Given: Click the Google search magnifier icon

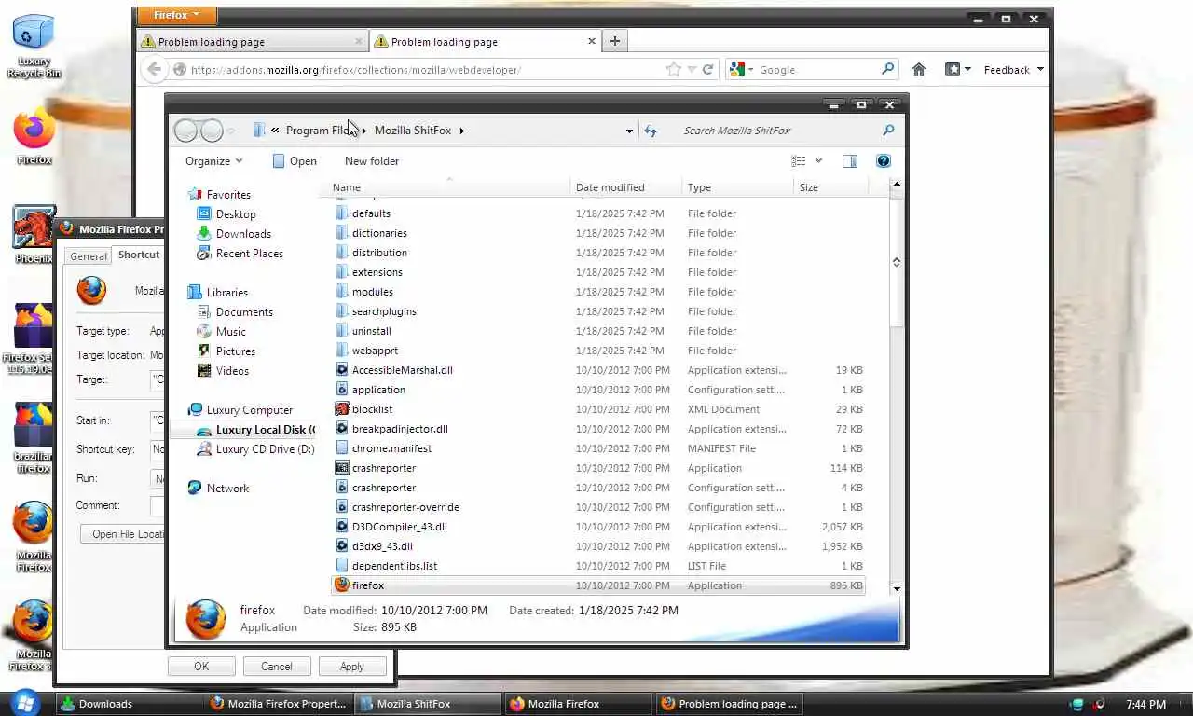Looking at the screenshot, I should pos(887,69).
